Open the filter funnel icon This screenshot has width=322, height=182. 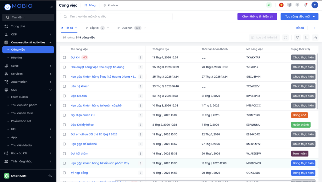click(x=297, y=37)
